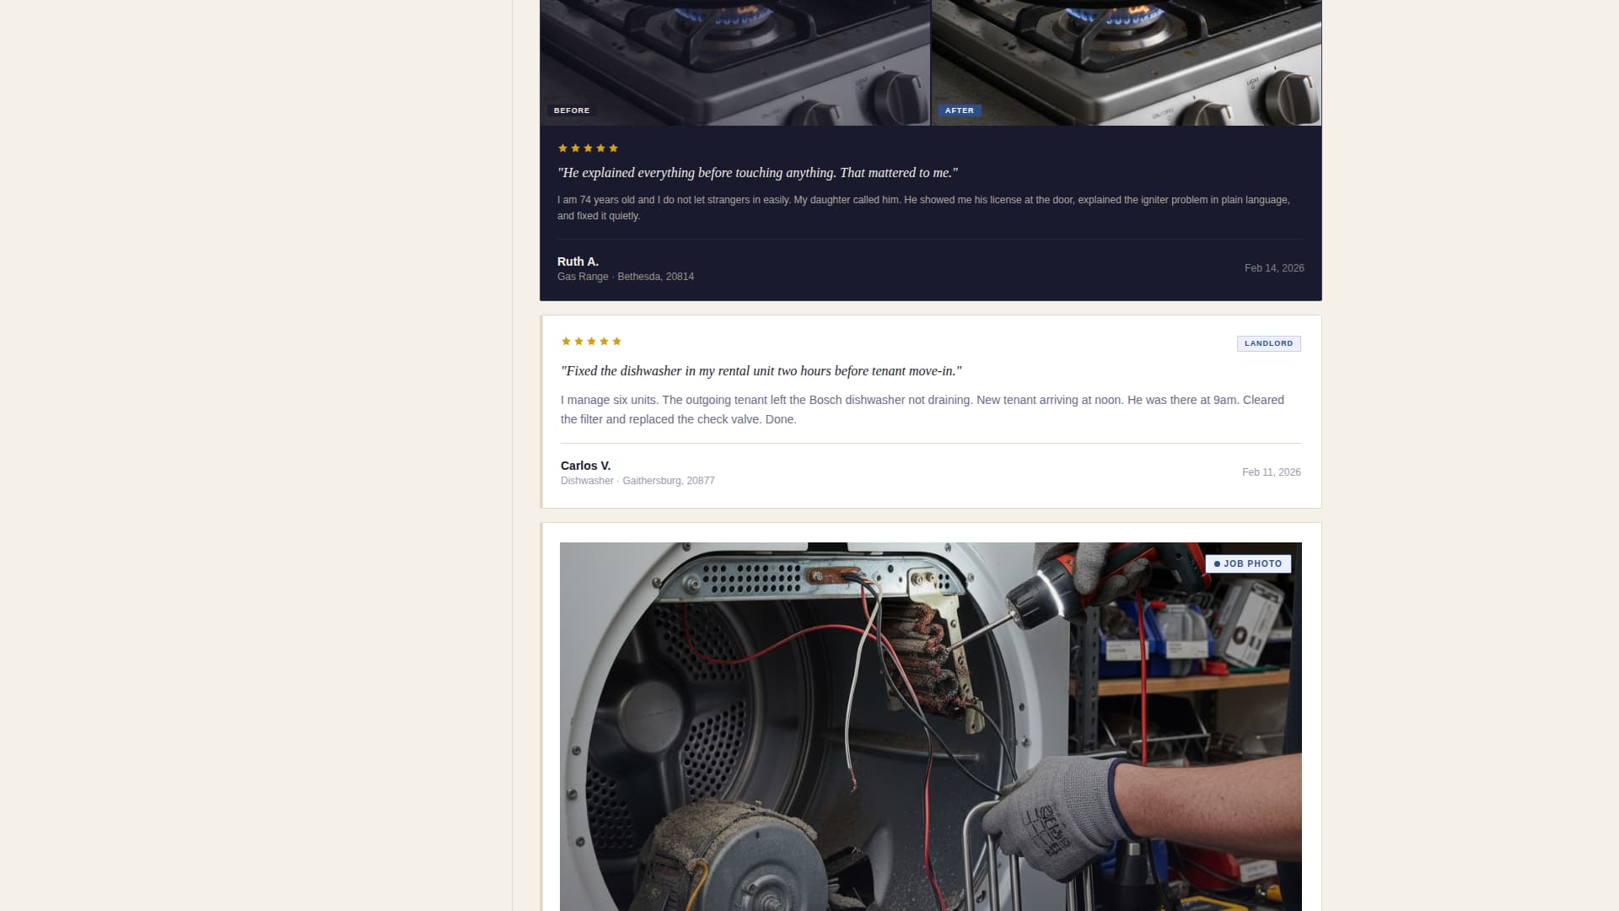Click the LANDLORD tag badge
This screenshot has height=911, width=1619.
(x=1268, y=343)
